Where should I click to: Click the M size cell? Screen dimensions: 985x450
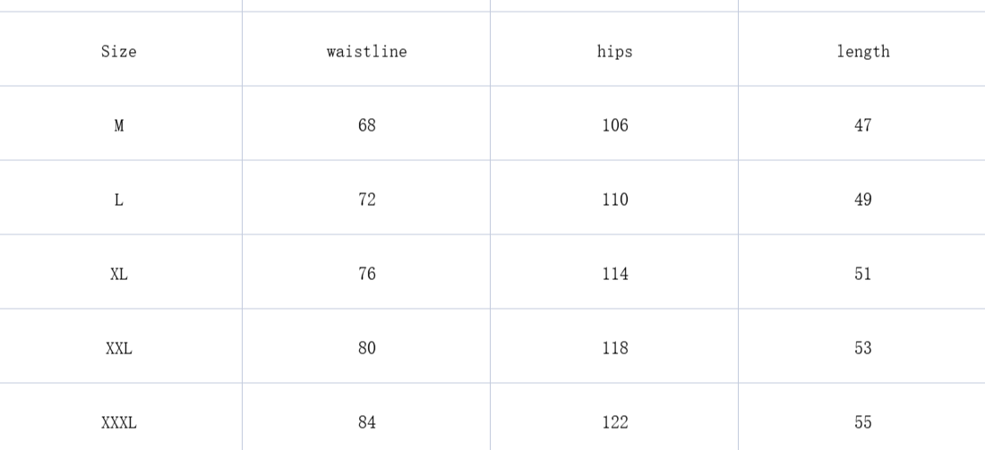(x=119, y=125)
